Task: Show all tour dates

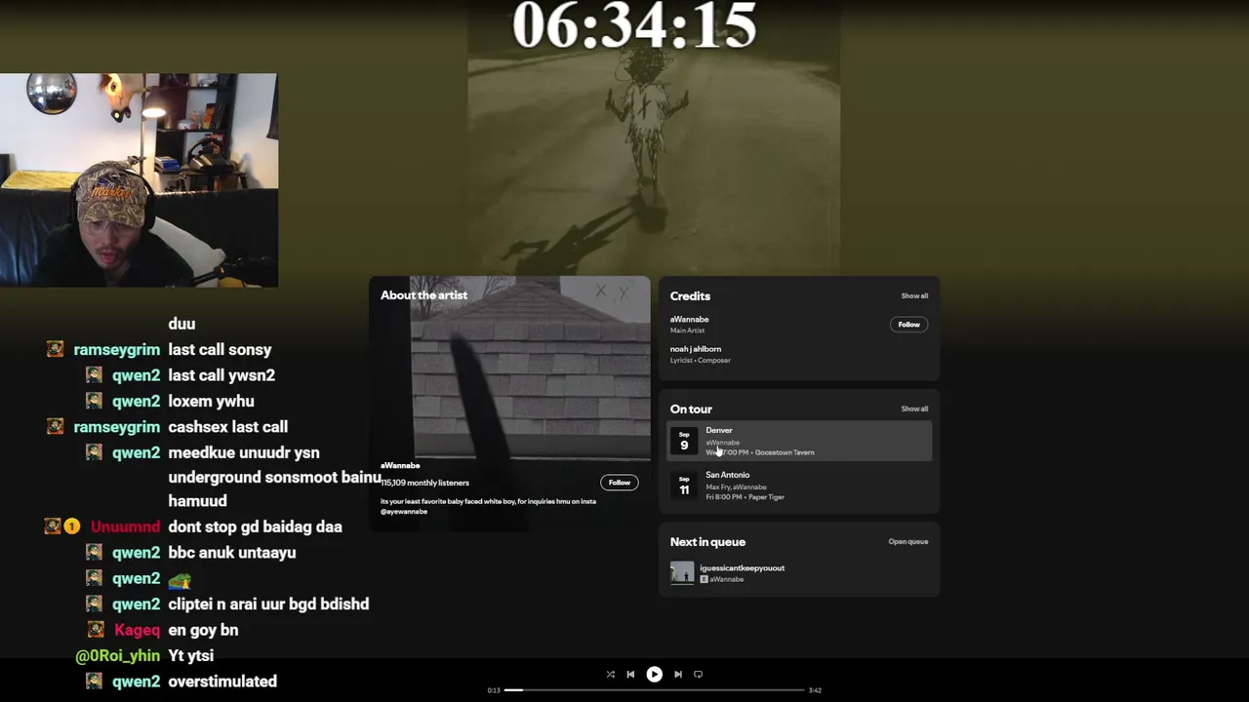Action: [914, 409]
